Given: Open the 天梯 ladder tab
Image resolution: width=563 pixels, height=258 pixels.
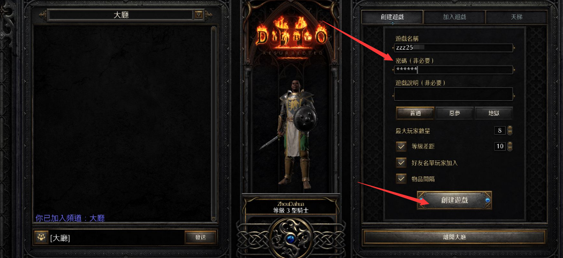Looking at the screenshot, I should pos(517,17).
